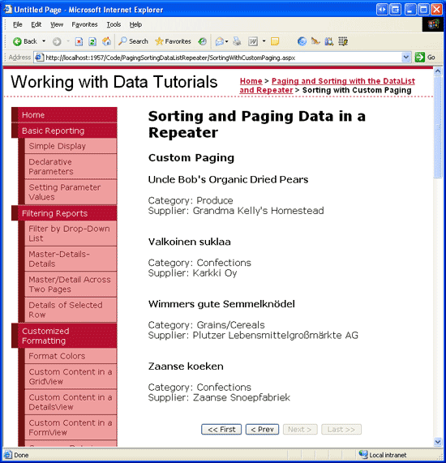Viewport: 446px width, 463px height.
Task: Click the Search magnifier button
Action: (x=133, y=41)
